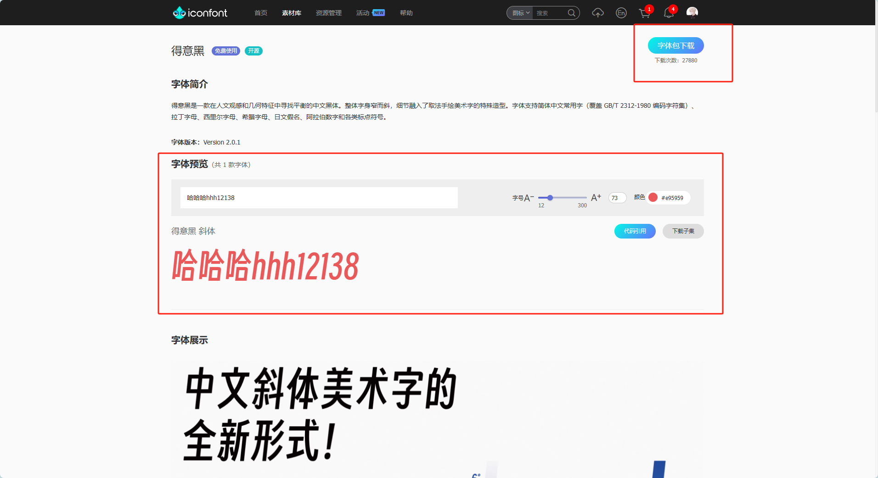Click the #e95959 color value field
The width and height of the screenshot is (878, 478).
click(x=672, y=198)
